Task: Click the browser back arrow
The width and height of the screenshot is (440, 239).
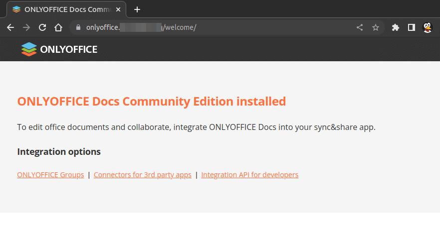Action: (x=10, y=28)
